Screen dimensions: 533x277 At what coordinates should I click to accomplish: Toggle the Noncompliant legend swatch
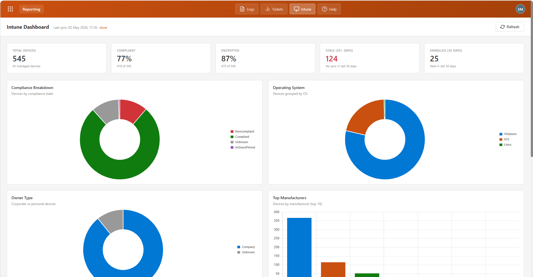point(232,131)
